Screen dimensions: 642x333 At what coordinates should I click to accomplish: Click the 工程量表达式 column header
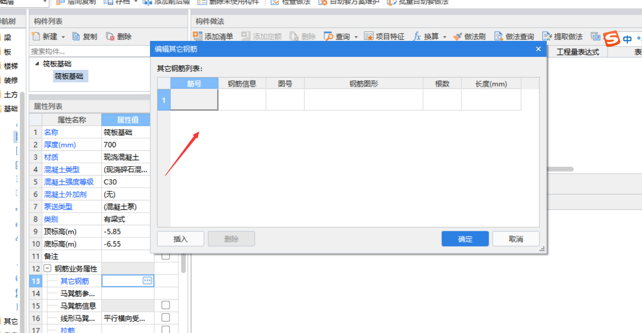(x=578, y=52)
